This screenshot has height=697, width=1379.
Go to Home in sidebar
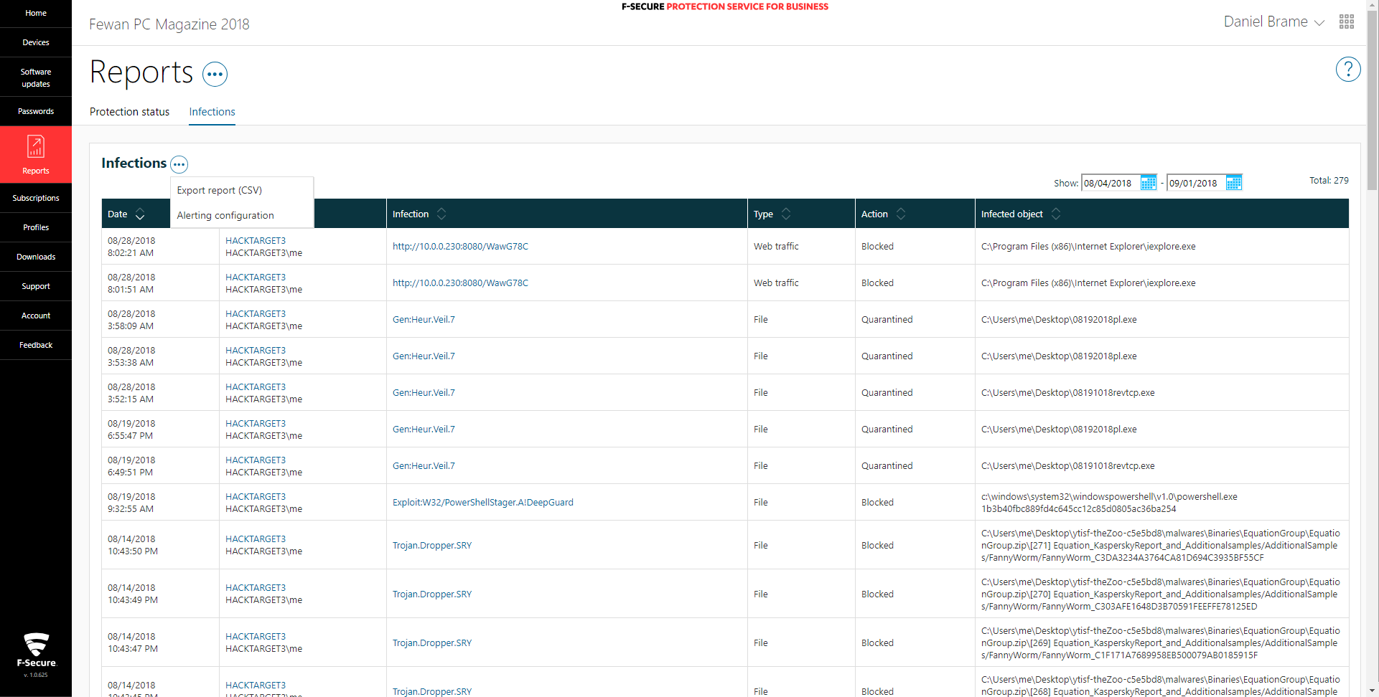[36, 13]
